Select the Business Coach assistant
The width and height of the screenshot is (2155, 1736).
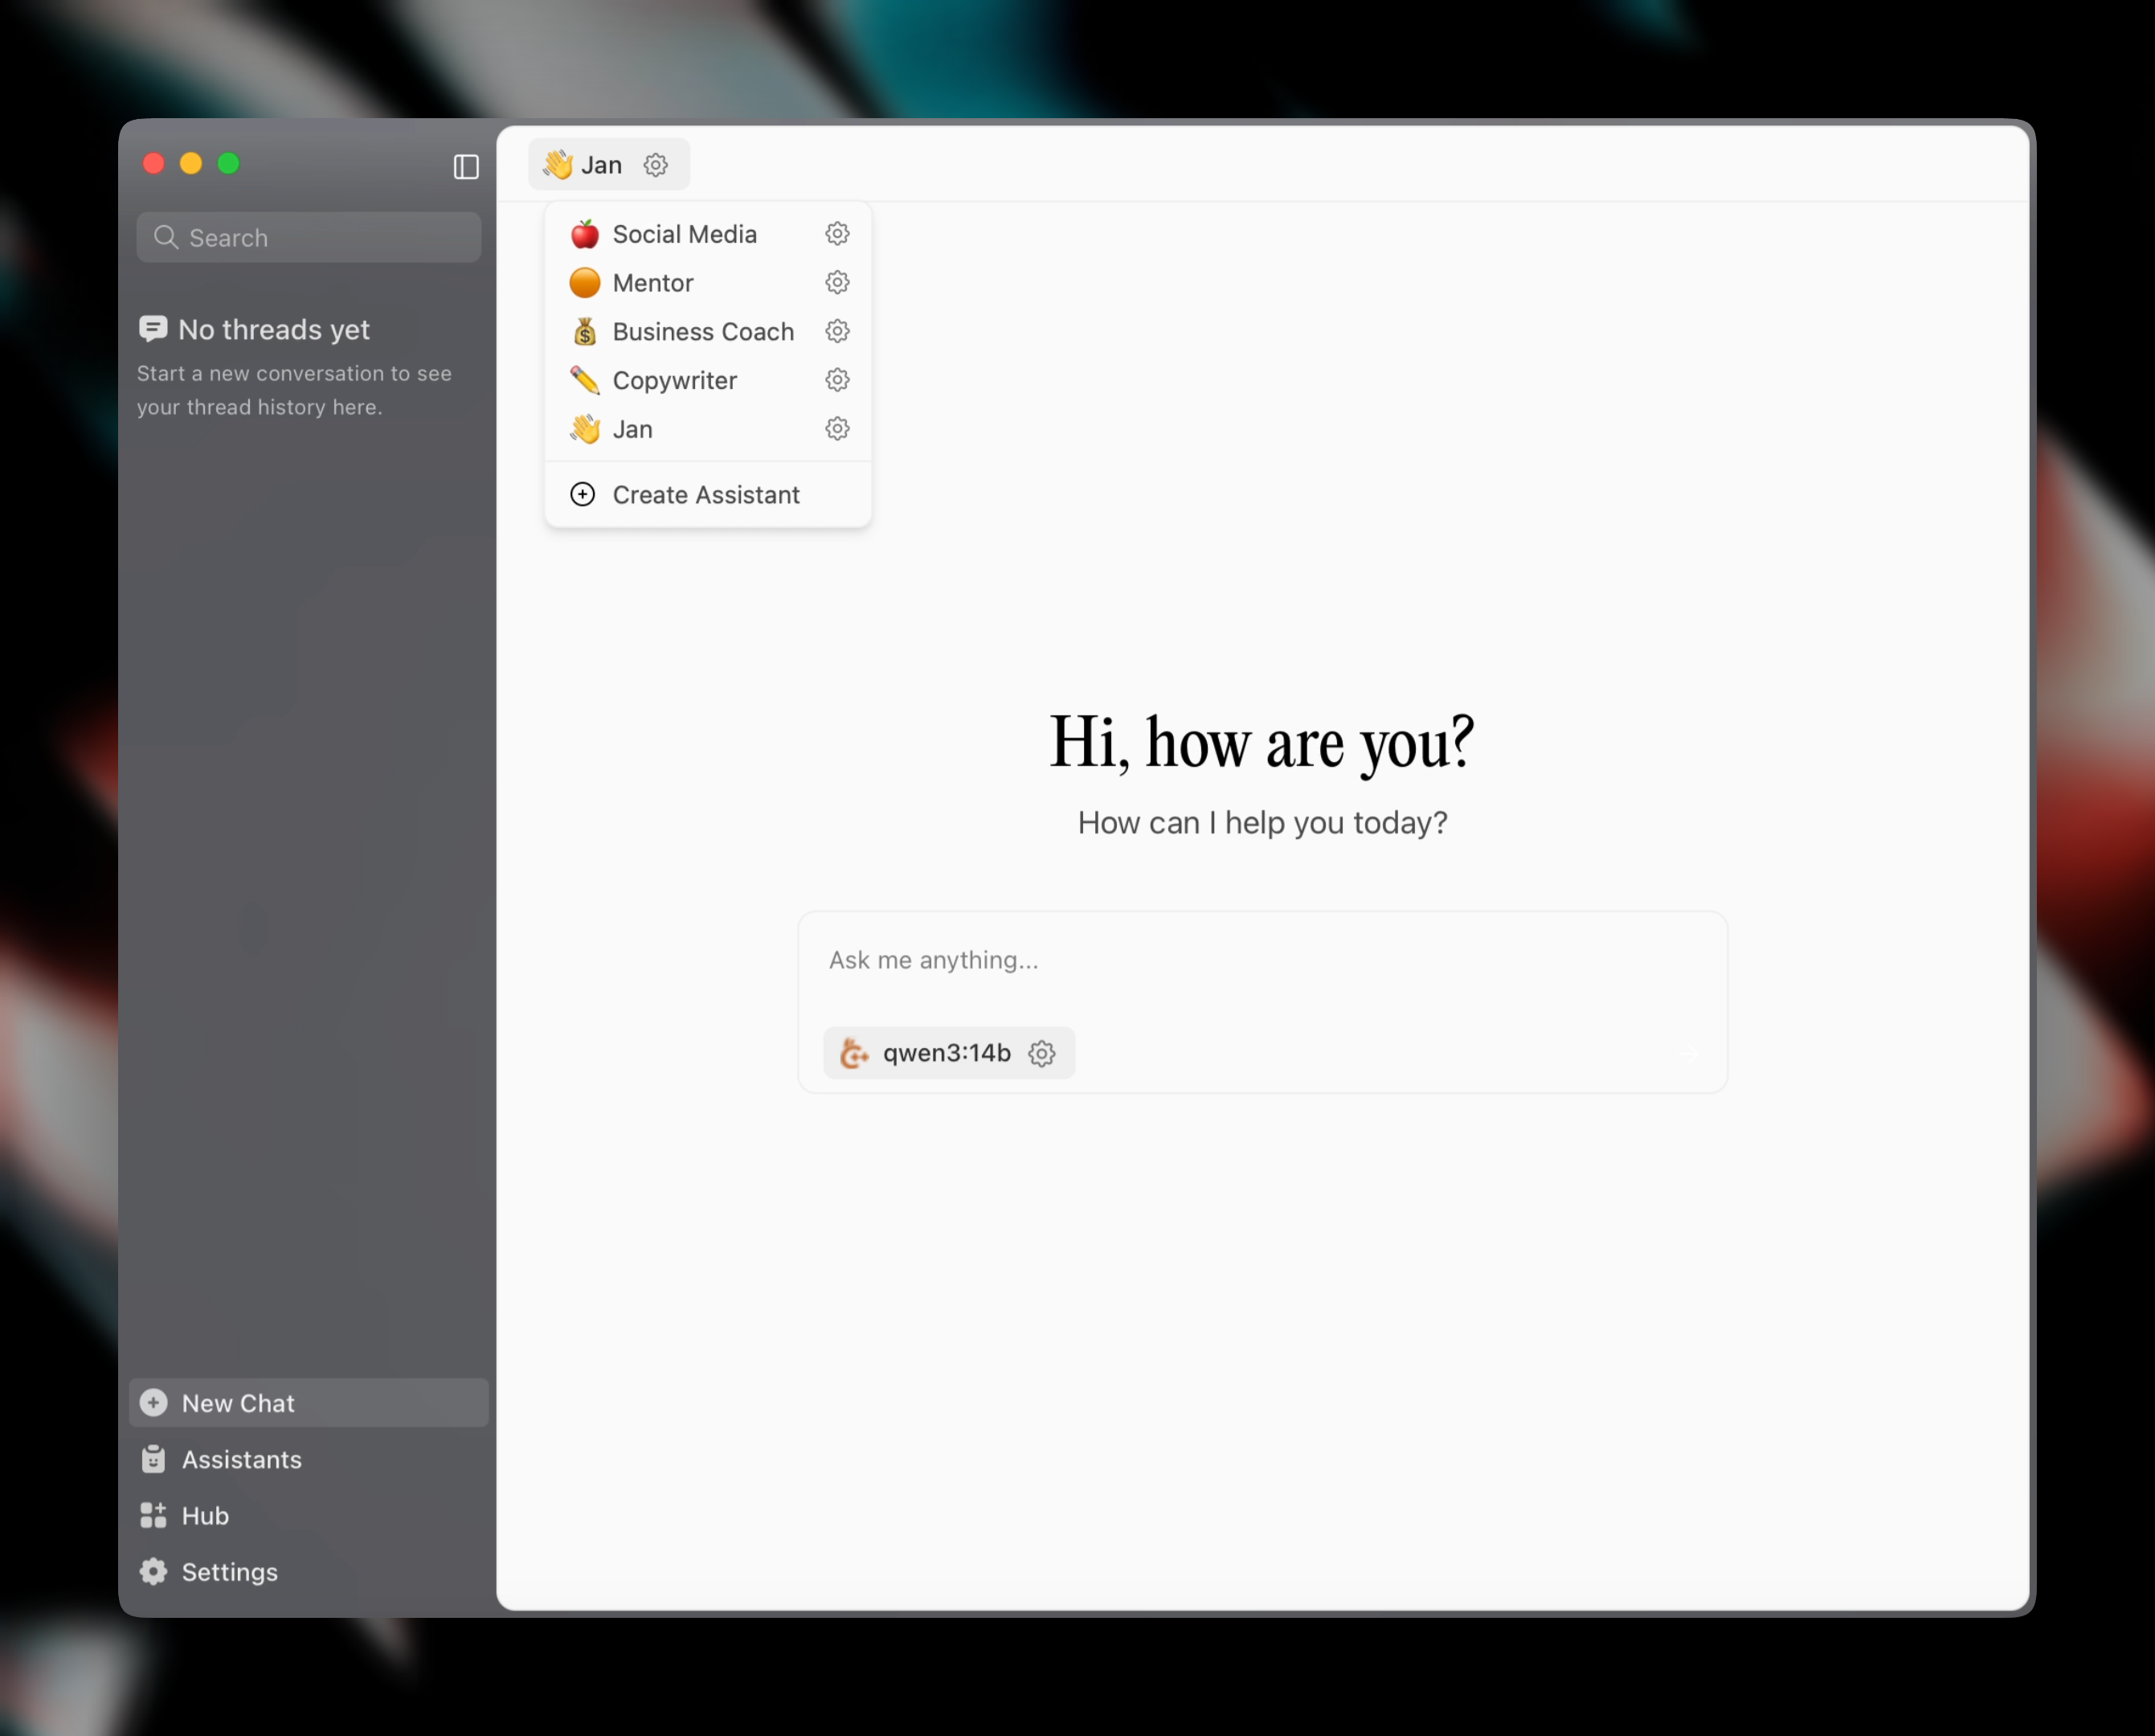point(704,331)
